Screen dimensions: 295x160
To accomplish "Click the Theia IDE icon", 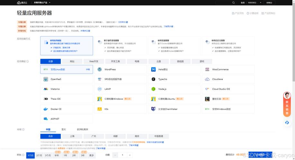I will (46, 99).
